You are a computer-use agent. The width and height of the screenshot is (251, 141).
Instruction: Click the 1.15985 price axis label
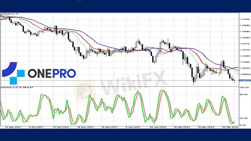tap(245, 32)
